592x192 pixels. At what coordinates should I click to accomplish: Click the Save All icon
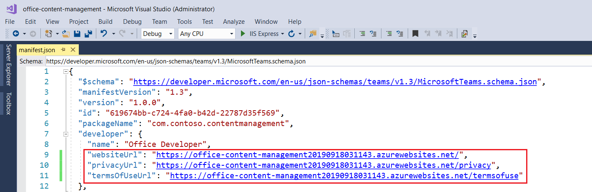pyautogui.click(x=88, y=34)
